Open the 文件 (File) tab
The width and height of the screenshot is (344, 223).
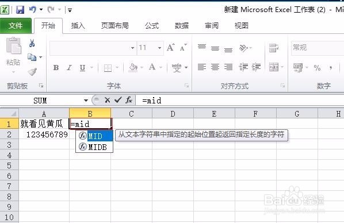[x=16, y=26]
